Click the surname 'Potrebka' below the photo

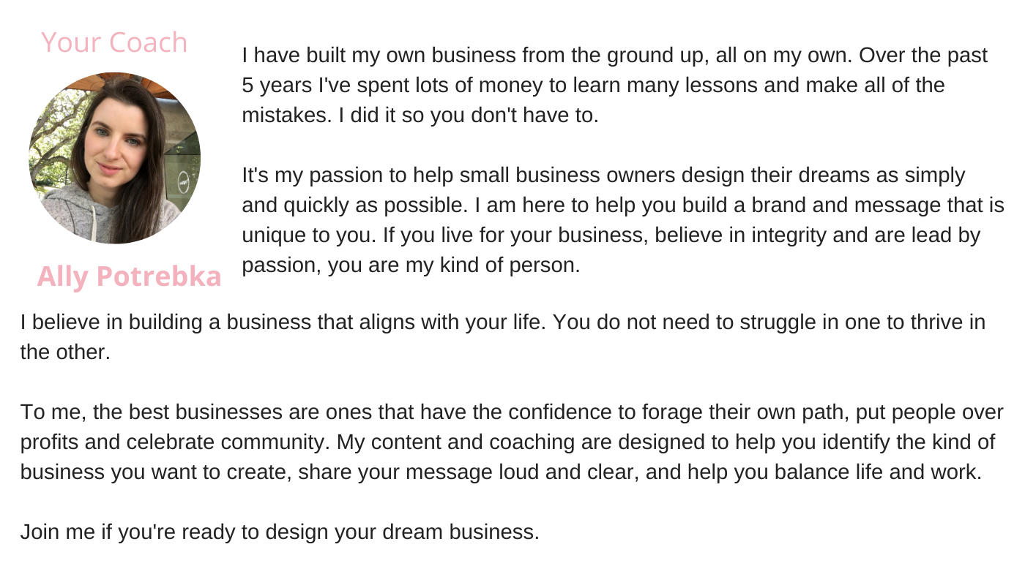coord(158,276)
